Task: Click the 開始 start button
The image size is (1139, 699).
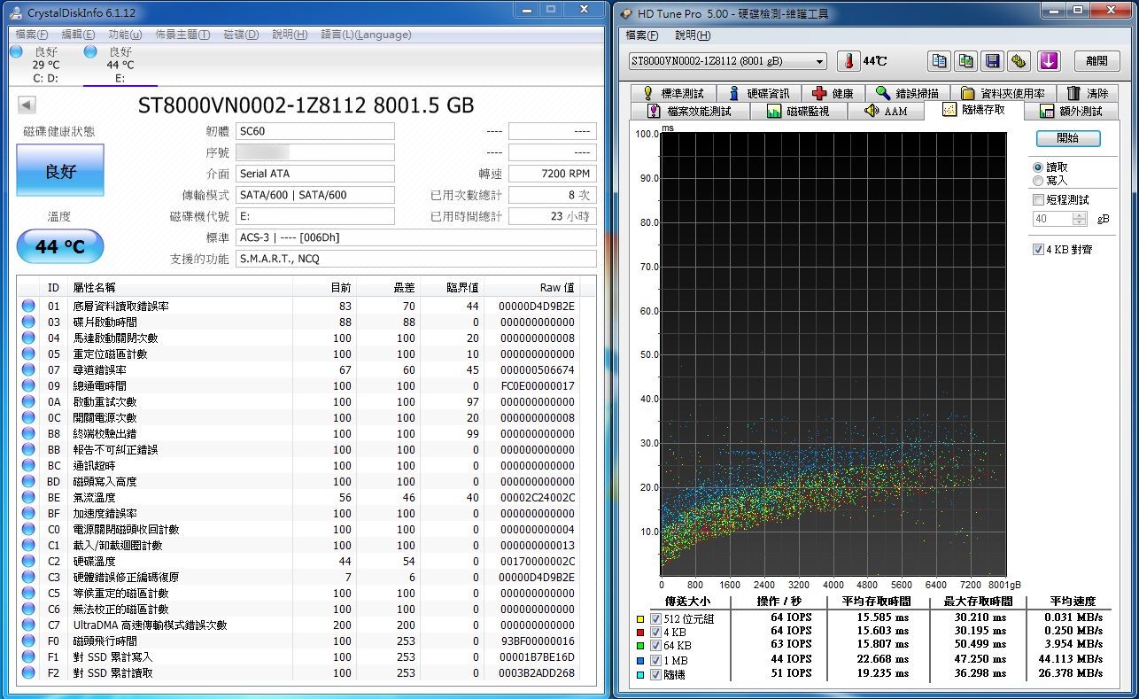Action: pos(1068,139)
